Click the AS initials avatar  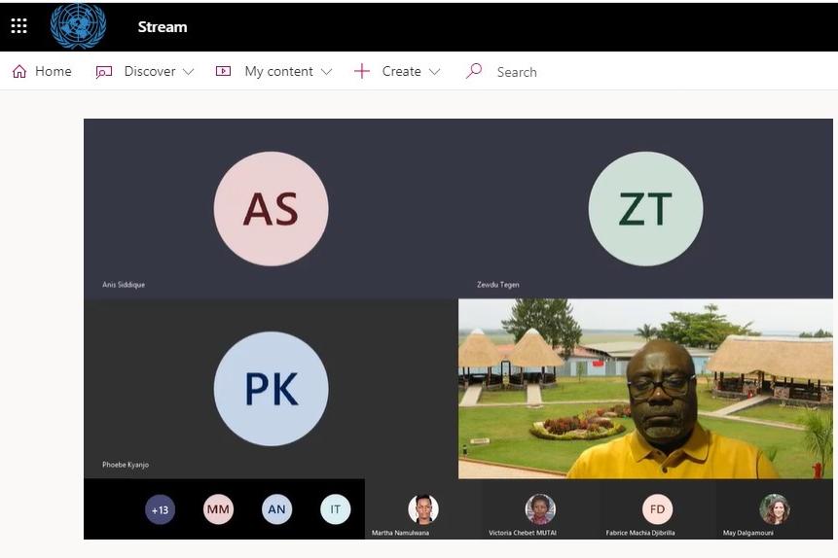click(x=271, y=209)
